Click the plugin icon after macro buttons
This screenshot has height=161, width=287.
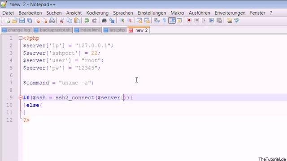point(229,21)
